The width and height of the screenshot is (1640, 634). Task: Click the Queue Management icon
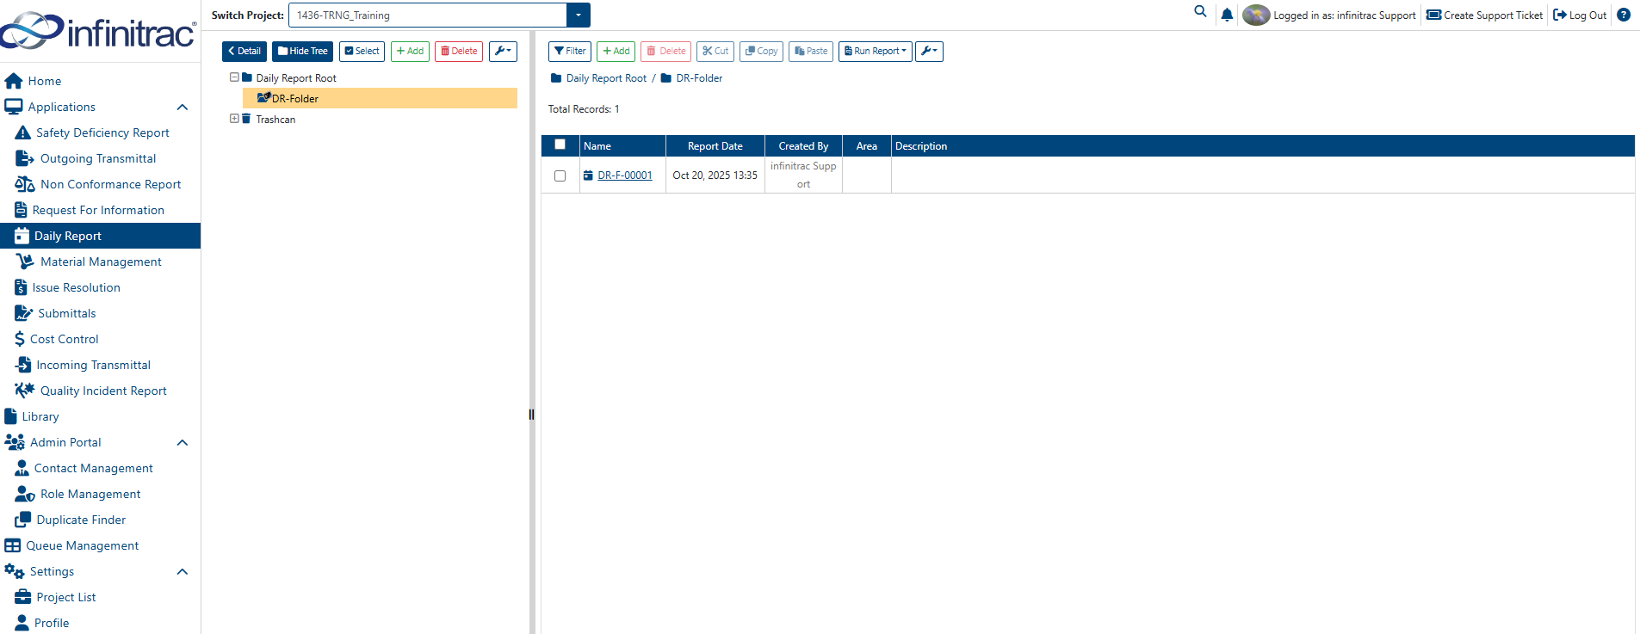click(x=12, y=545)
